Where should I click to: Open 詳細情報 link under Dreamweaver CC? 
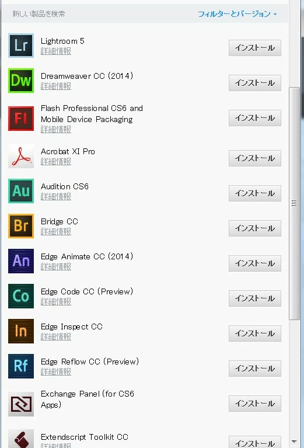[56, 86]
